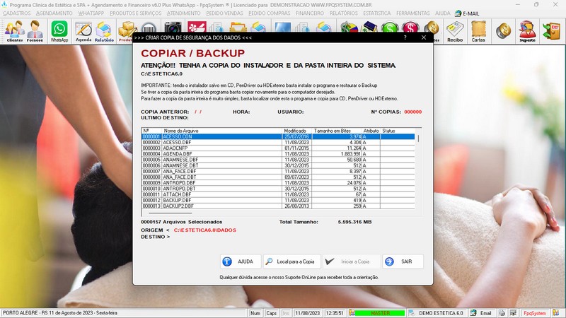Click the Local para a Copia button
This screenshot has height=318, width=566.
[x=291, y=261]
